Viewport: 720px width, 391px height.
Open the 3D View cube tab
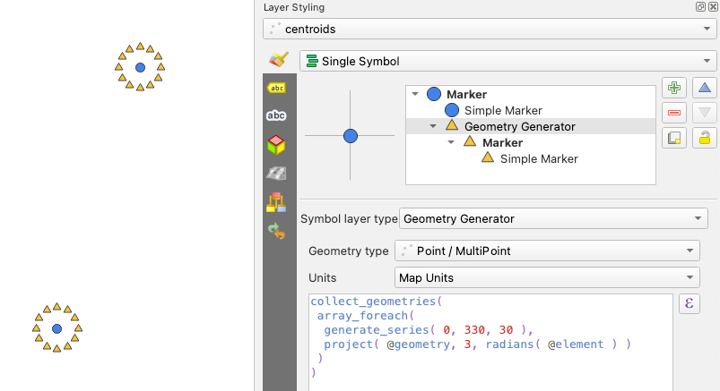pos(276,144)
